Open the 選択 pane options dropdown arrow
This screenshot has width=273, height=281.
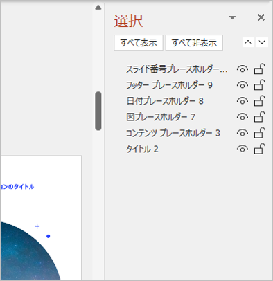click(x=232, y=17)
